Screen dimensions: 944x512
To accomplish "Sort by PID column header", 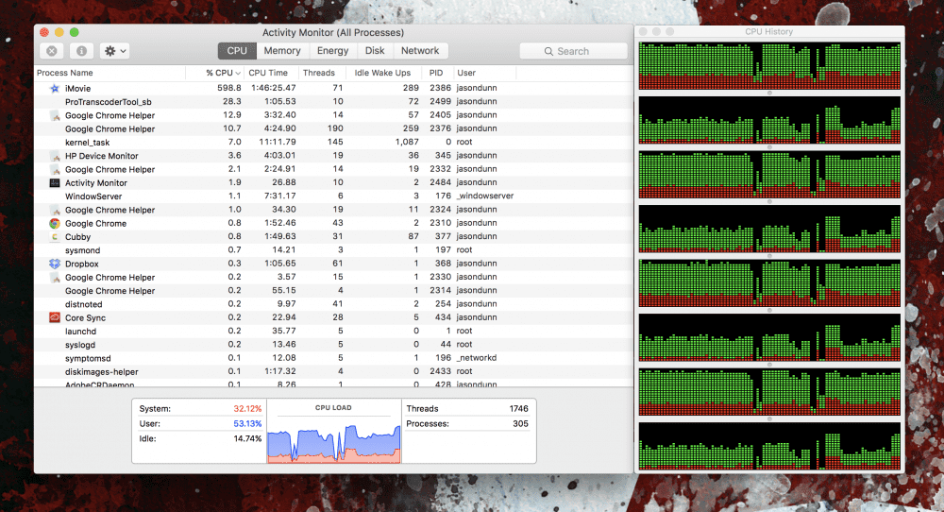I will pos(436,73).
